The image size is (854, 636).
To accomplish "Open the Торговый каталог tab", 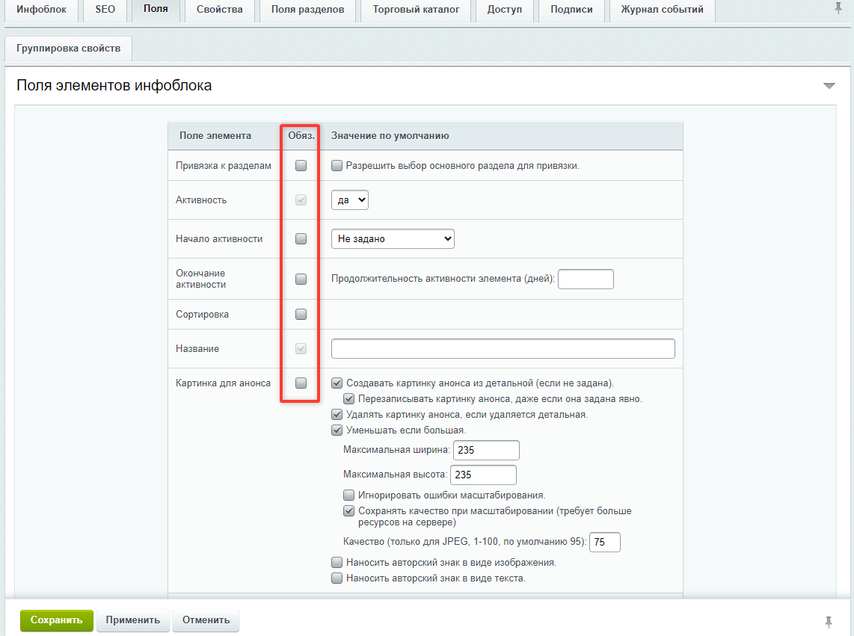I will (x=416, y=9).
